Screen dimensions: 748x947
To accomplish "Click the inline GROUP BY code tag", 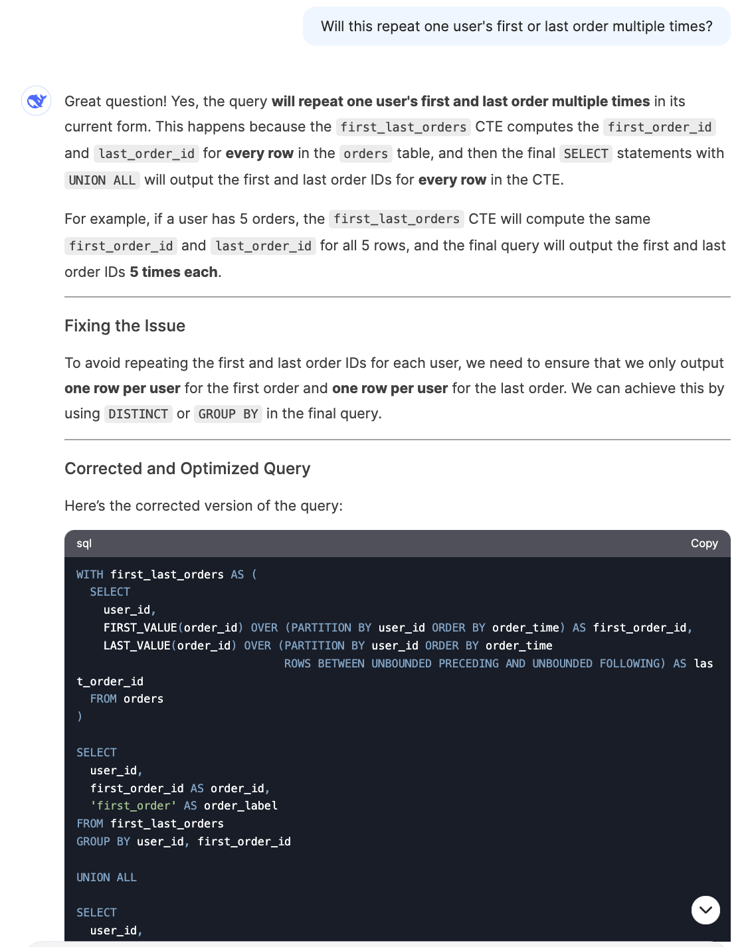I will (228, 414).
